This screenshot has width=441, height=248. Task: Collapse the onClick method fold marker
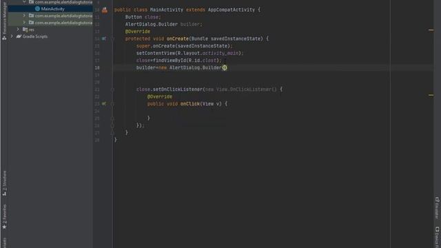click(x=112, y=104)
